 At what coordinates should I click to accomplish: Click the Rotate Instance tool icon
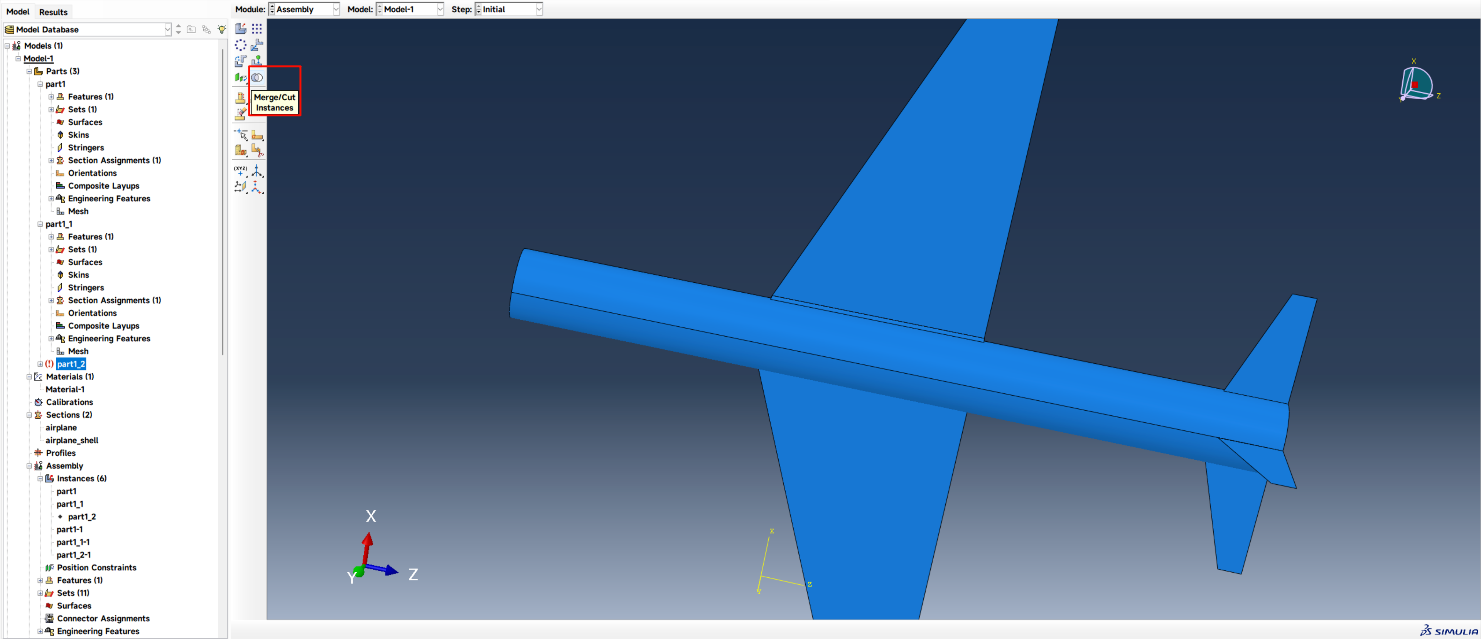pos(240,61)
